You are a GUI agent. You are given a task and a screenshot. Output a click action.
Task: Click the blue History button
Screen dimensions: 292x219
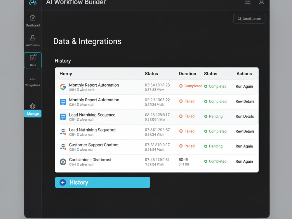tap(102, 182)
